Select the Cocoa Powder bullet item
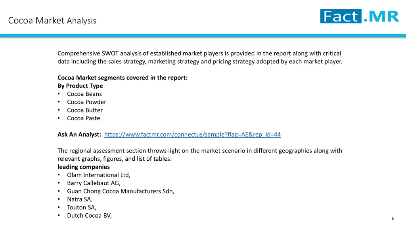Viewport: 406px width, 228px height. point(86,102)
